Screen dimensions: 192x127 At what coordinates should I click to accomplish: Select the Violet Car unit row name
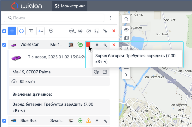pos(29,44)
